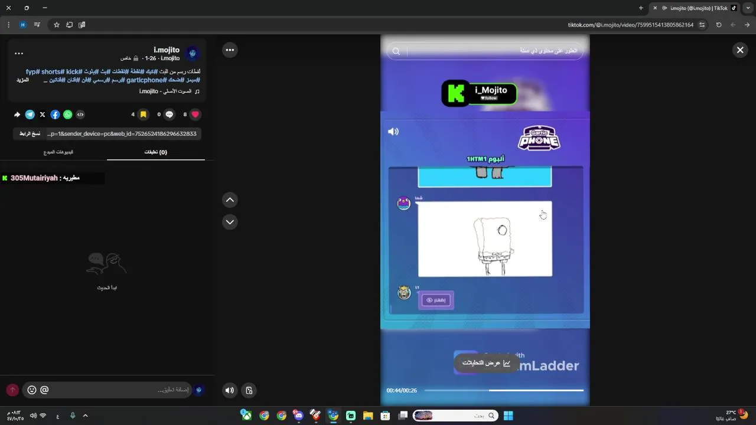
Task: Open the browser profile H icon
Action: 23,25
